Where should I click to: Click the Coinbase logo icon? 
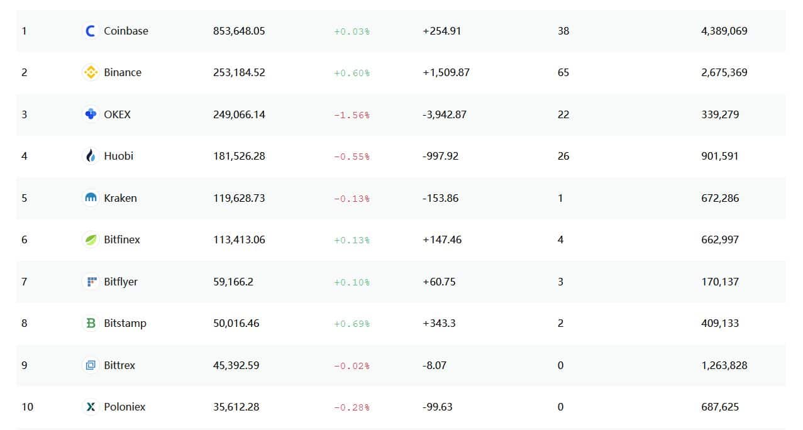pos(91,31)
